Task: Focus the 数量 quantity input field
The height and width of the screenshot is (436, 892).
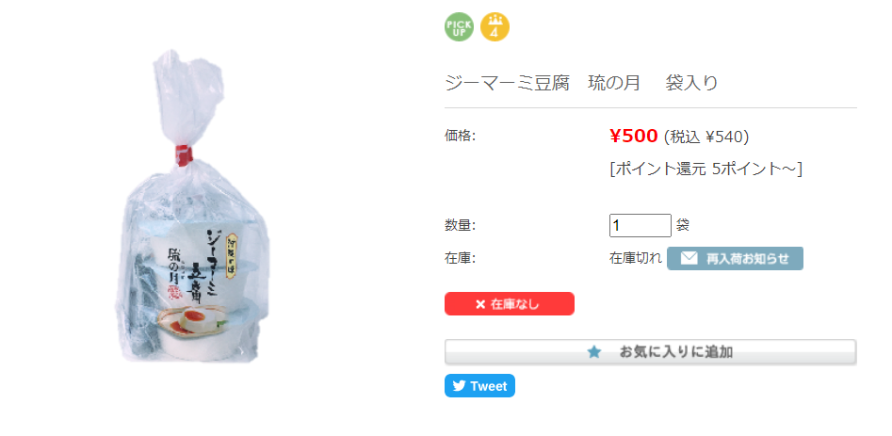Action: (640, 226)
